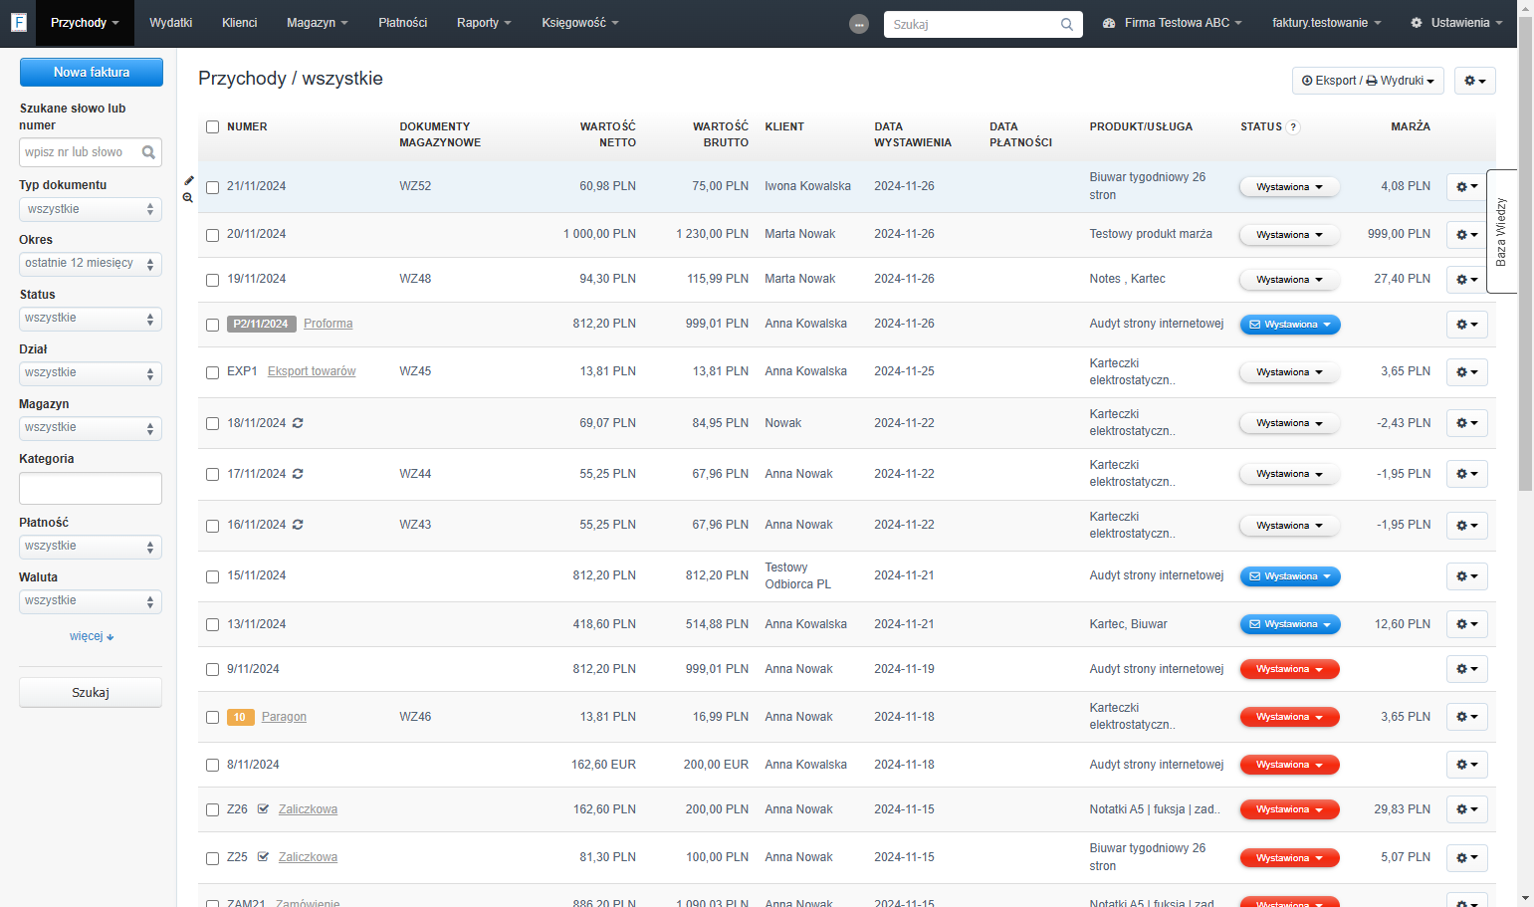The image size is (1534, 907).
Task: Click the blue Wystawiona status for 13/11/2024
Action: pos(1290,624)
